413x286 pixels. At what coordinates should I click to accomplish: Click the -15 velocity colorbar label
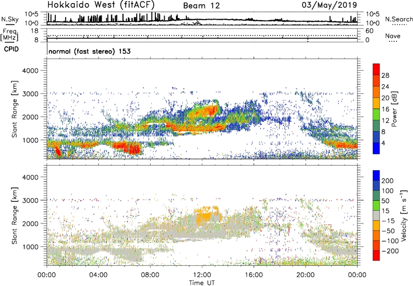388,221
